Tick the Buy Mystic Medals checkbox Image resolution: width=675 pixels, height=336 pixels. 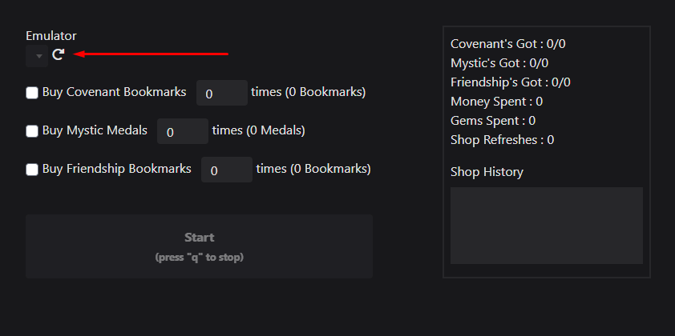32,131
